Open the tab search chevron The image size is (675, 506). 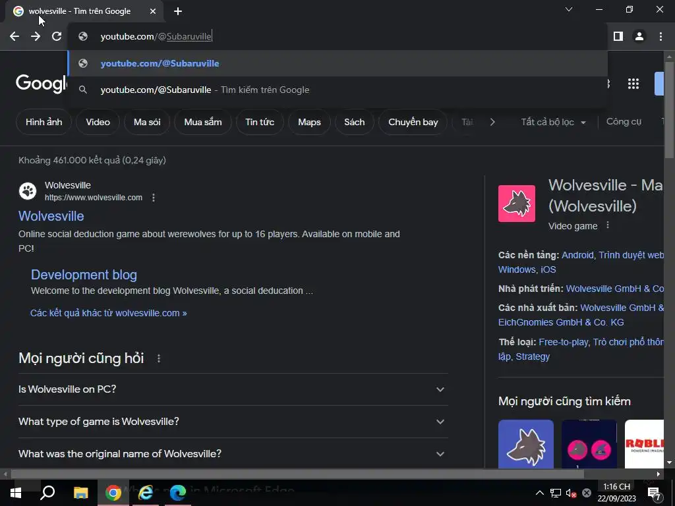click(x=569, y=9)
